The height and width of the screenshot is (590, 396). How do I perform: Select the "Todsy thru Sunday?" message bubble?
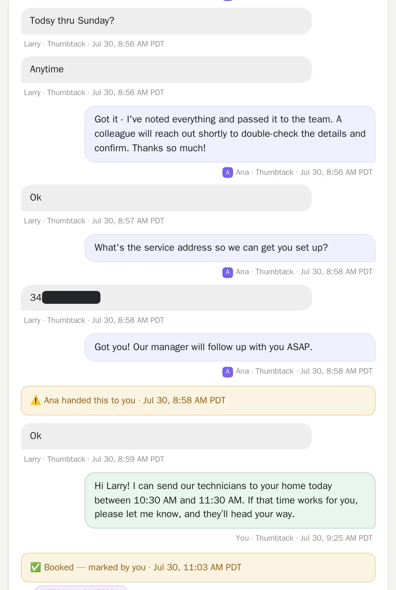(166, 21)
